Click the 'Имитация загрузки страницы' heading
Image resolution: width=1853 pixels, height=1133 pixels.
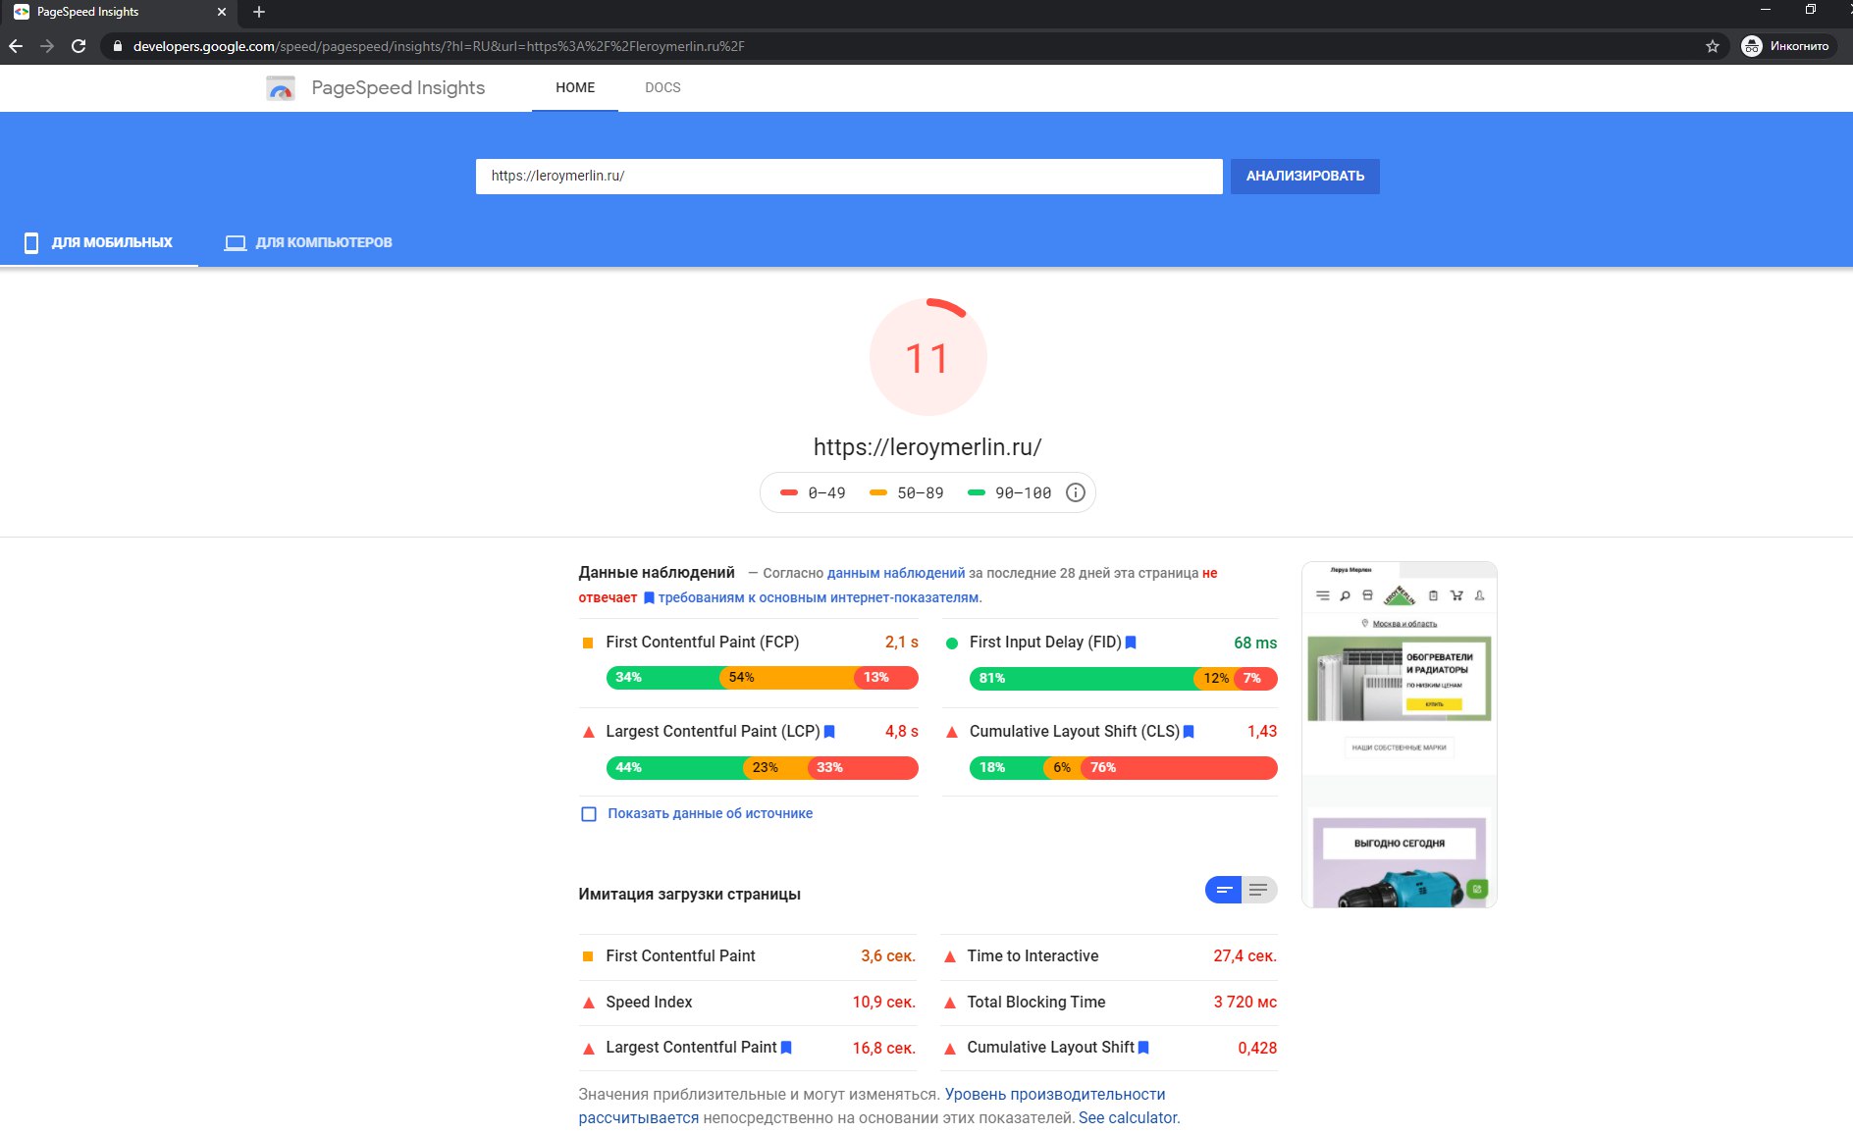[689, 894]
